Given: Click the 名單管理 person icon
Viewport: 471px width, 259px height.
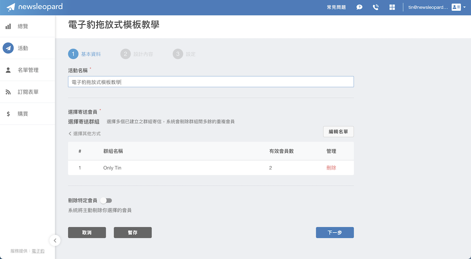Looking at the screenshot, I should click(x=8, y=70).
